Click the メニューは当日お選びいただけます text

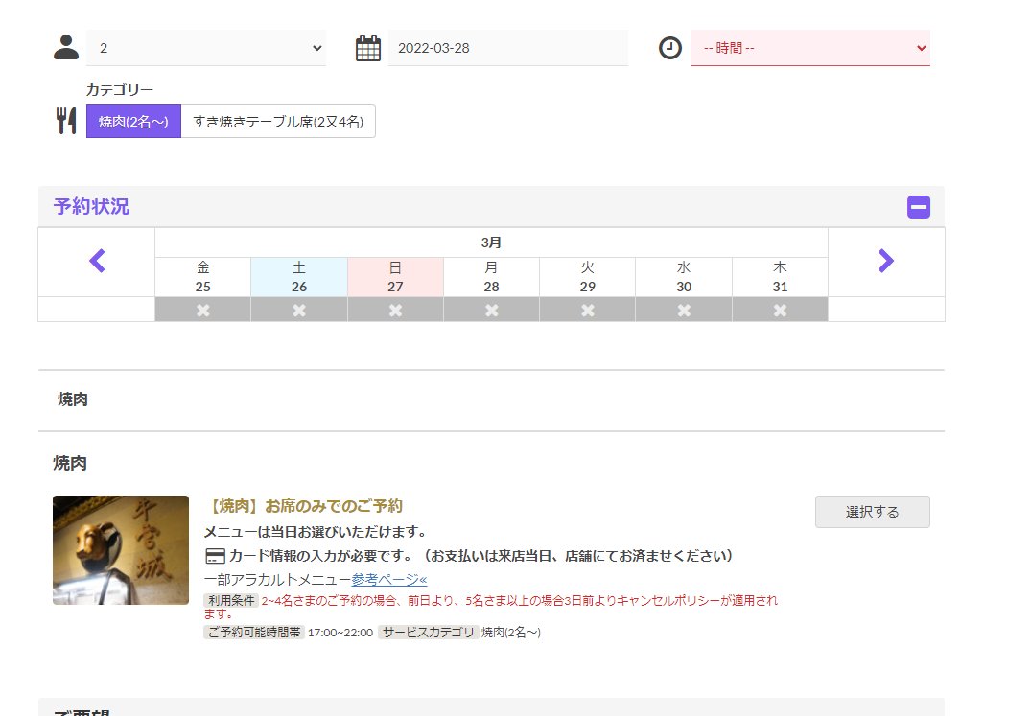pos(315,531)
